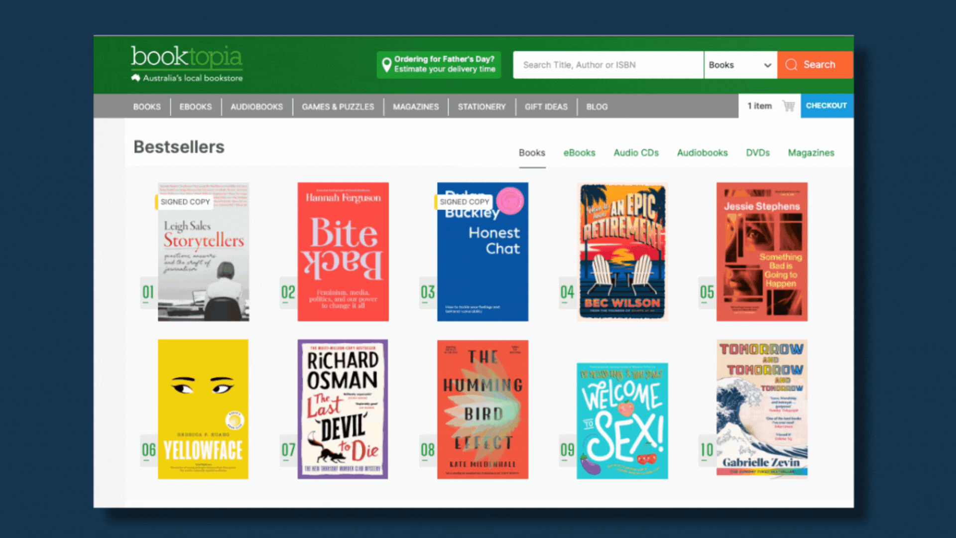Open Something Bad is Going to Happen cover
The width and height of the screenshot is (956, 538).
(x=762, y=252)
